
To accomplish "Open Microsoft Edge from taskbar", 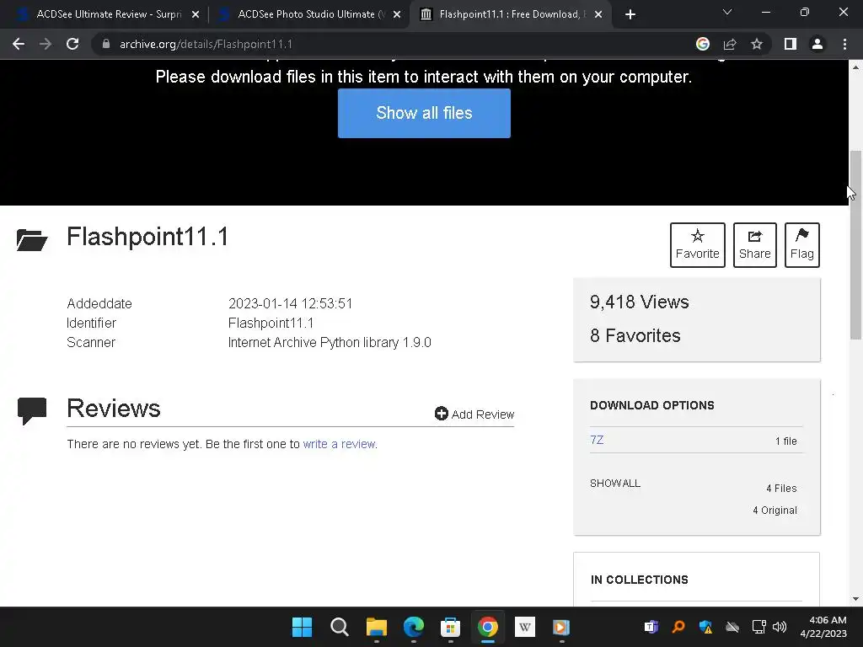I will point(413,627).
